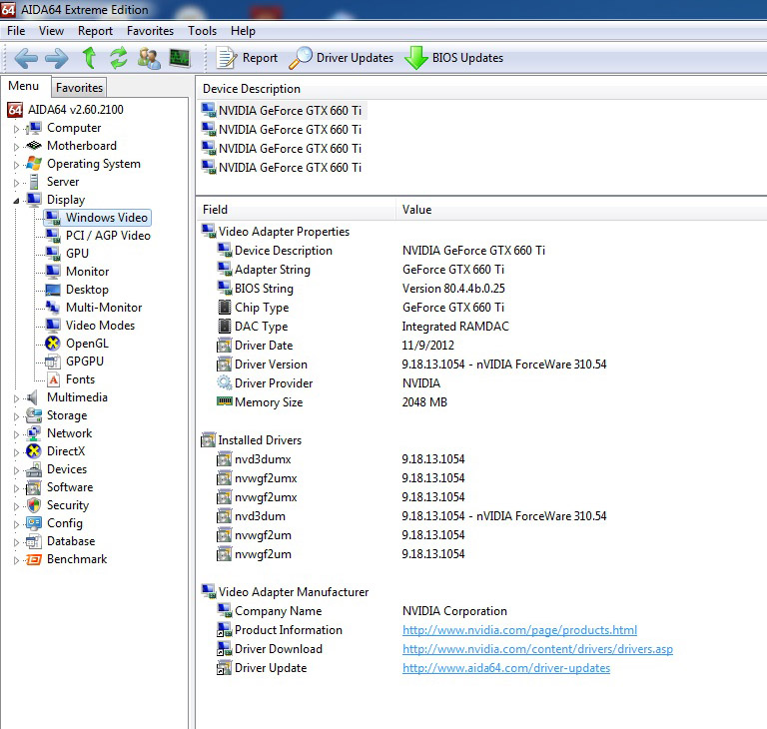Open the users icon in toolbar
The height and width of the screenshot is (729, 767).
[x=149, y=58]
